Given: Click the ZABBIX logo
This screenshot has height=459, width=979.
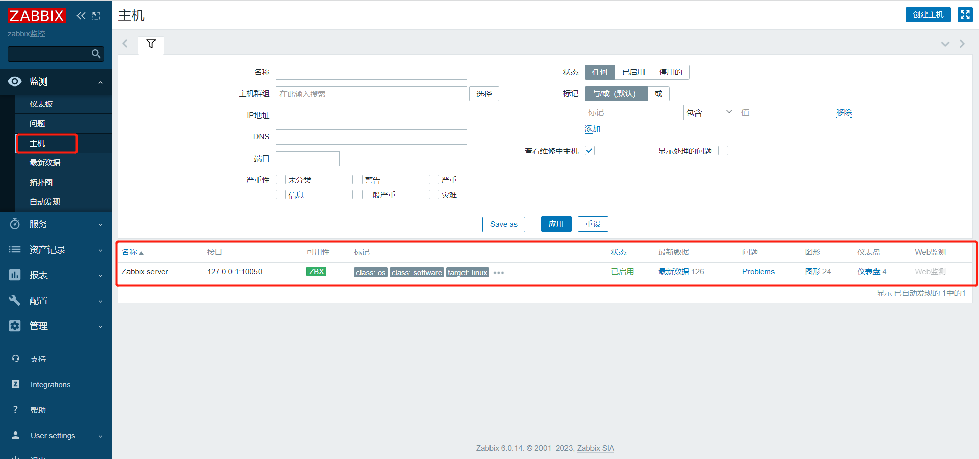Looking at the screenshot, I should click(37, 16).
